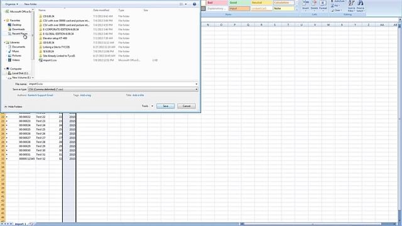Image resolution: width=402 pixels, height=226 pixels.
Task: Select New Volume (E:) in navigation pane
Action: 21,78
